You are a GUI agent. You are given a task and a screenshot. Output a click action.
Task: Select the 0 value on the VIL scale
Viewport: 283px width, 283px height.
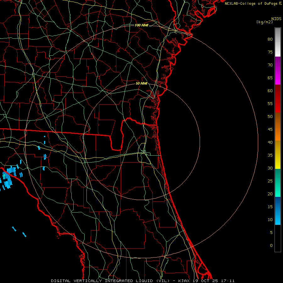click(271, 246)
